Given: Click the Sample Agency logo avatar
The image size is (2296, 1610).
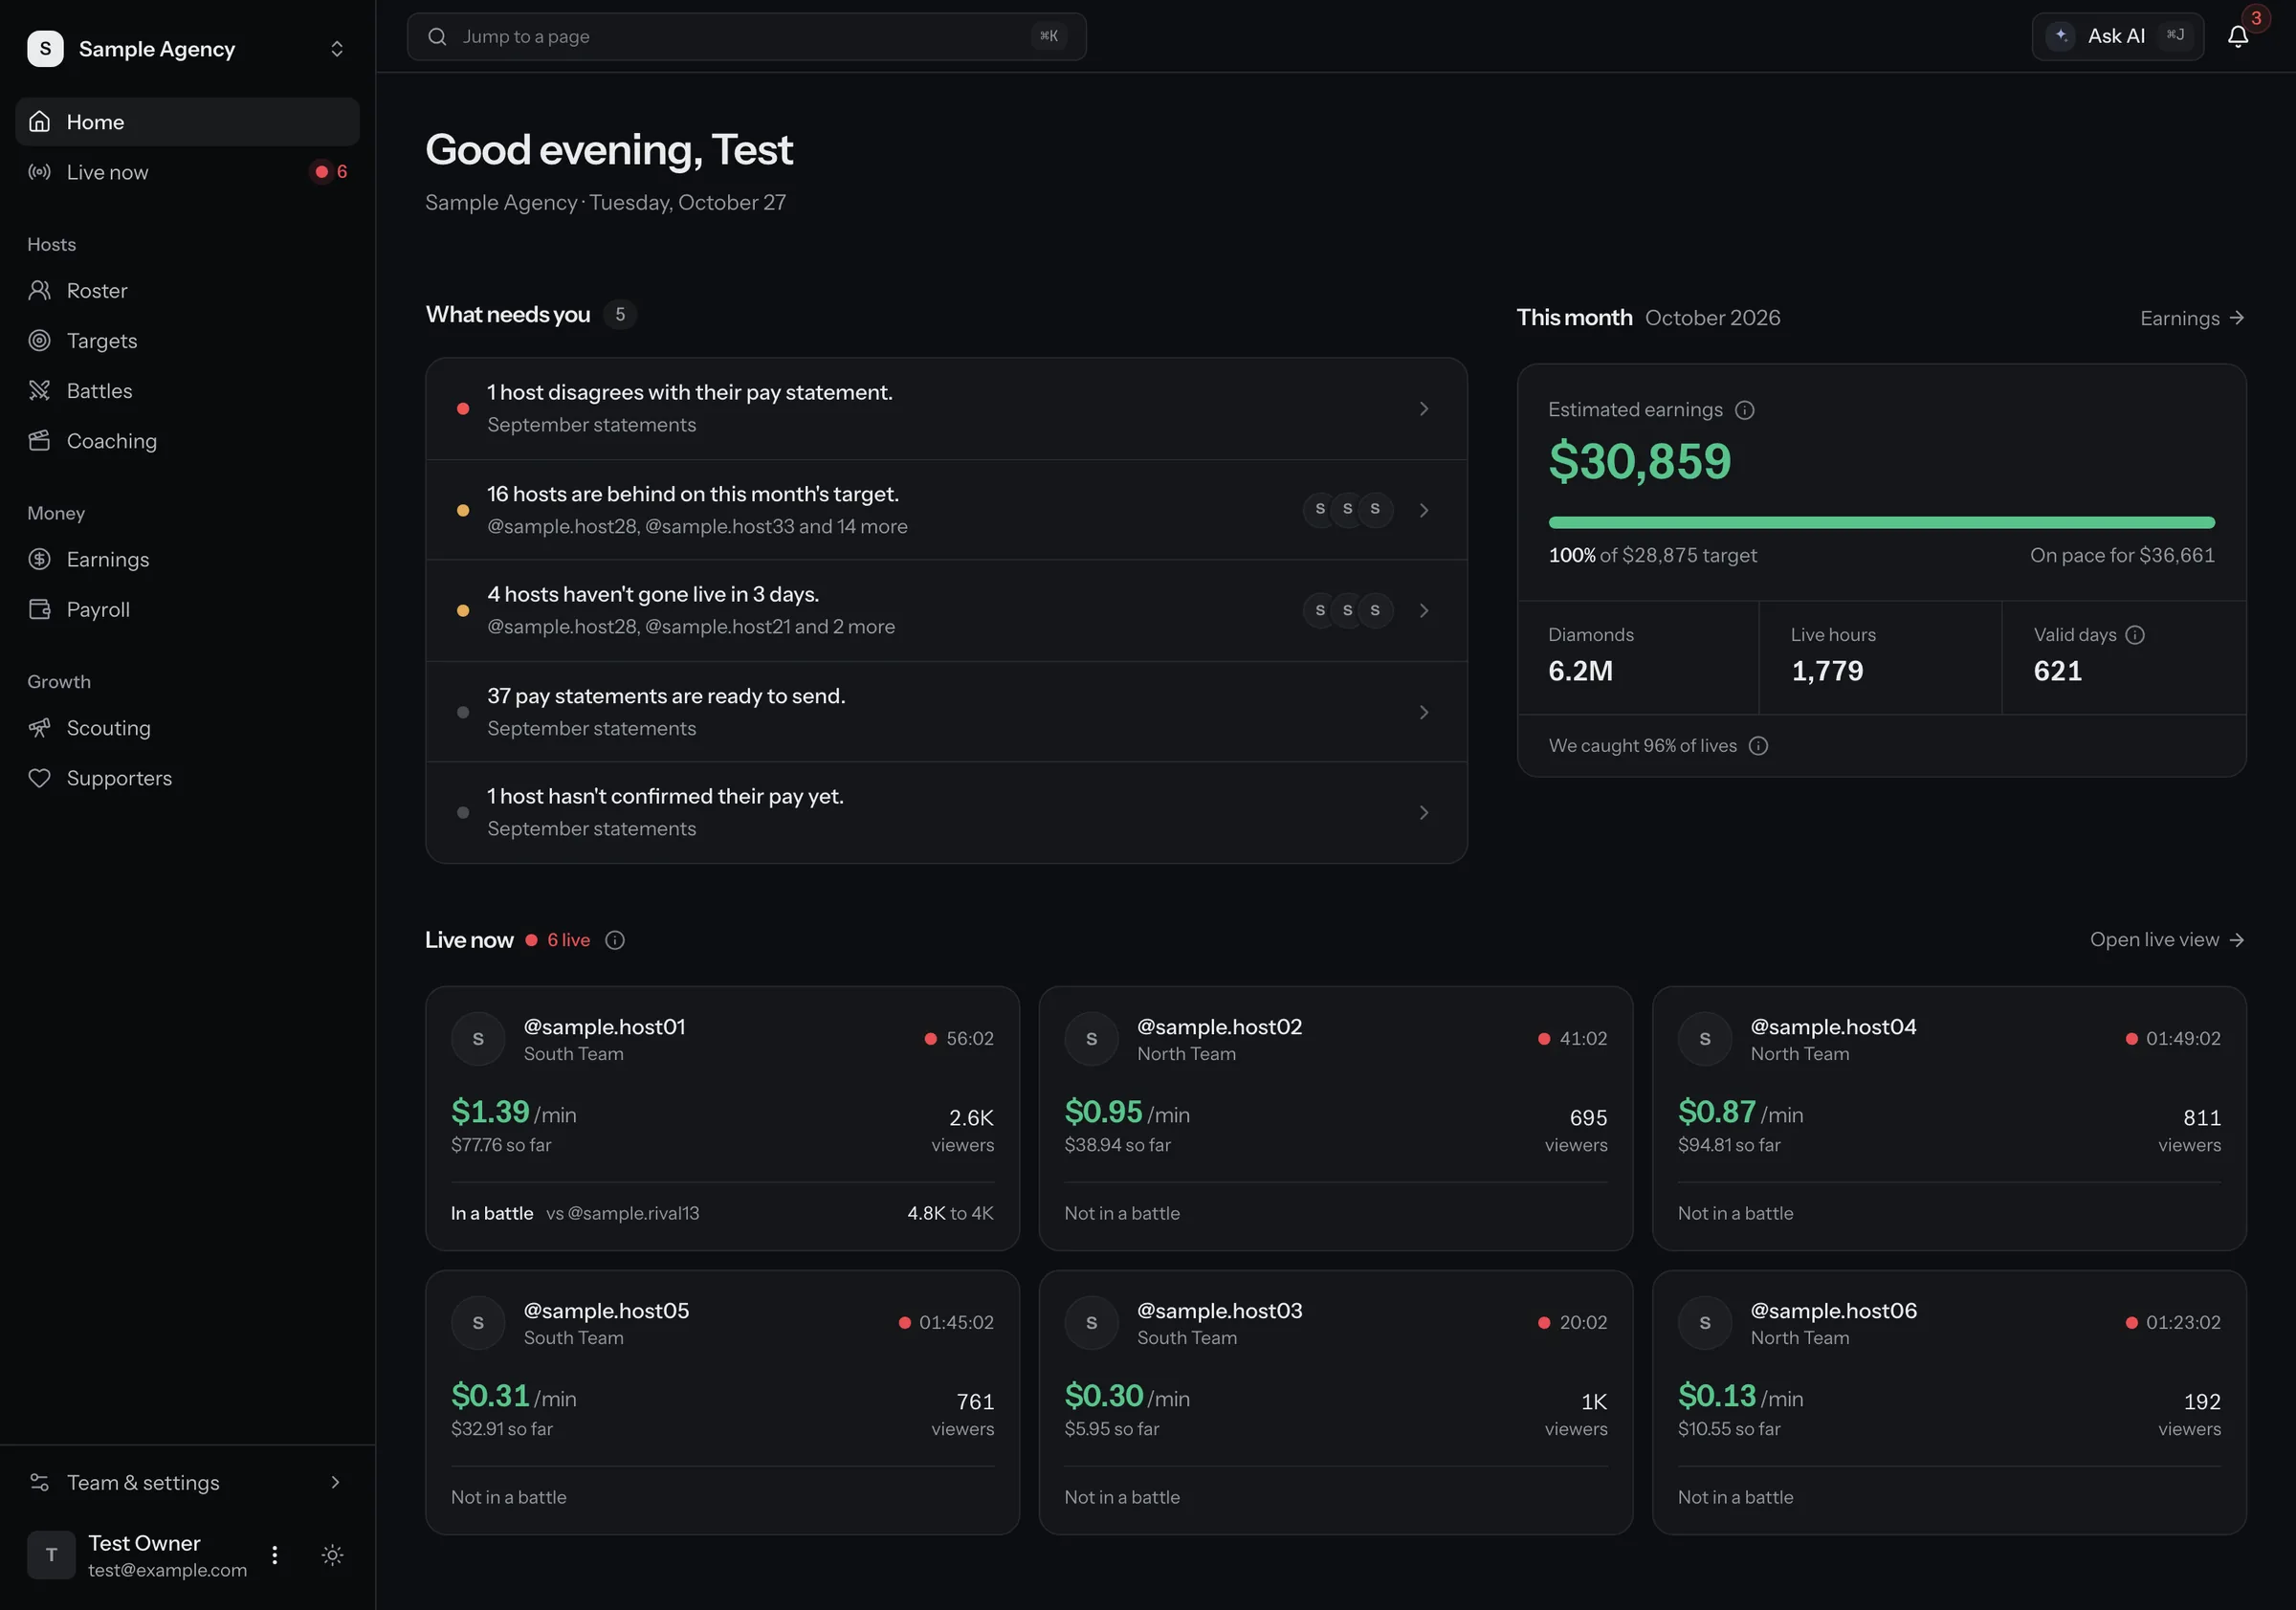Looking at the screenshot, I should (45, 49).
